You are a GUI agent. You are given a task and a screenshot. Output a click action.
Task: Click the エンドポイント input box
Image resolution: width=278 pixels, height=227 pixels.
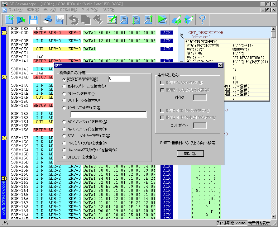tap(200, 125)
